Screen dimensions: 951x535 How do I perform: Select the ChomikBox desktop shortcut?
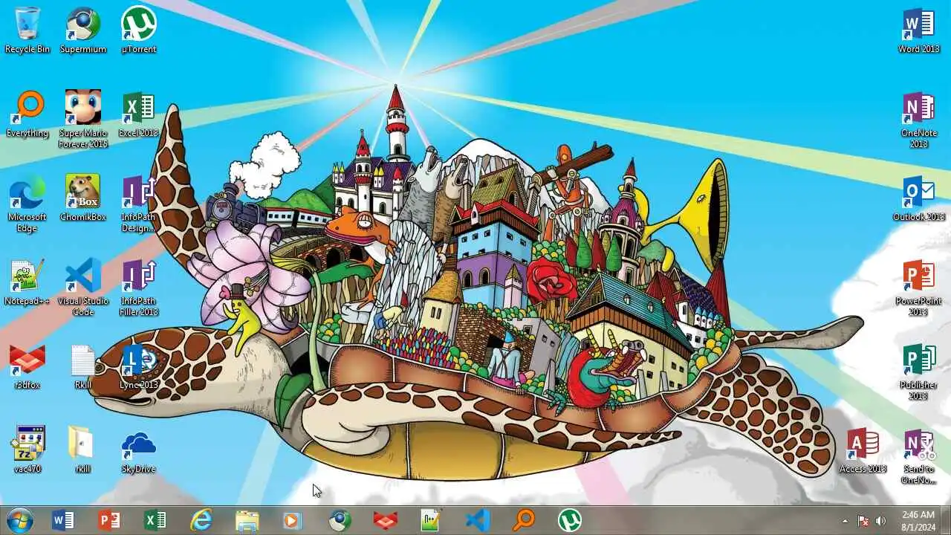pyautogui.click(x=83, y=198)
